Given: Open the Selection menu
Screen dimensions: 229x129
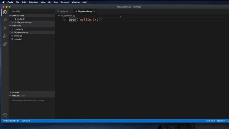Looking at the screenshot, I should pyautogui.click(x=33, y=3).
